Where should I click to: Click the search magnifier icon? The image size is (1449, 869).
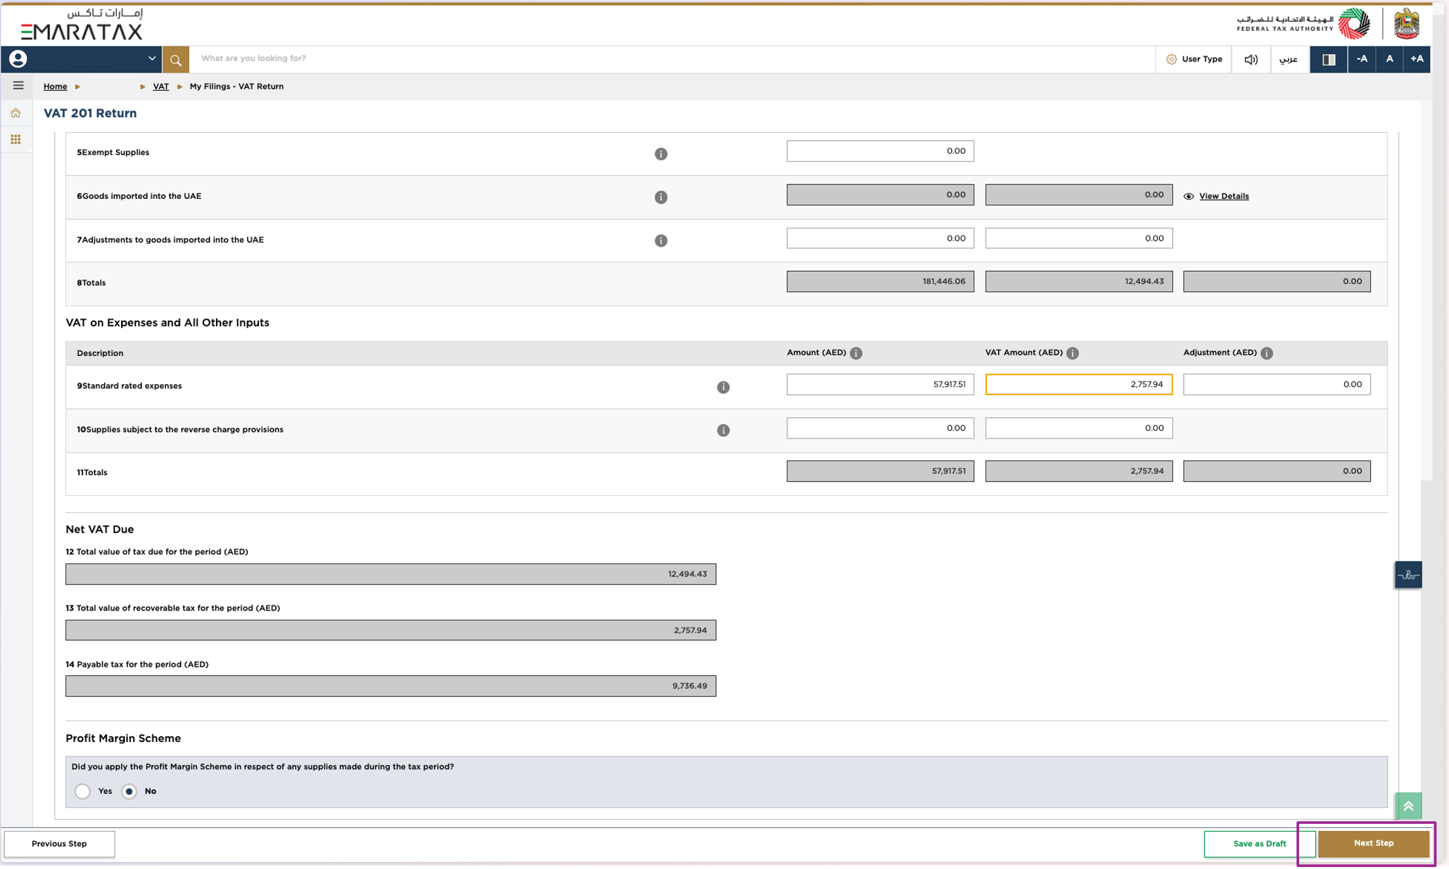(x=175, y=60)
